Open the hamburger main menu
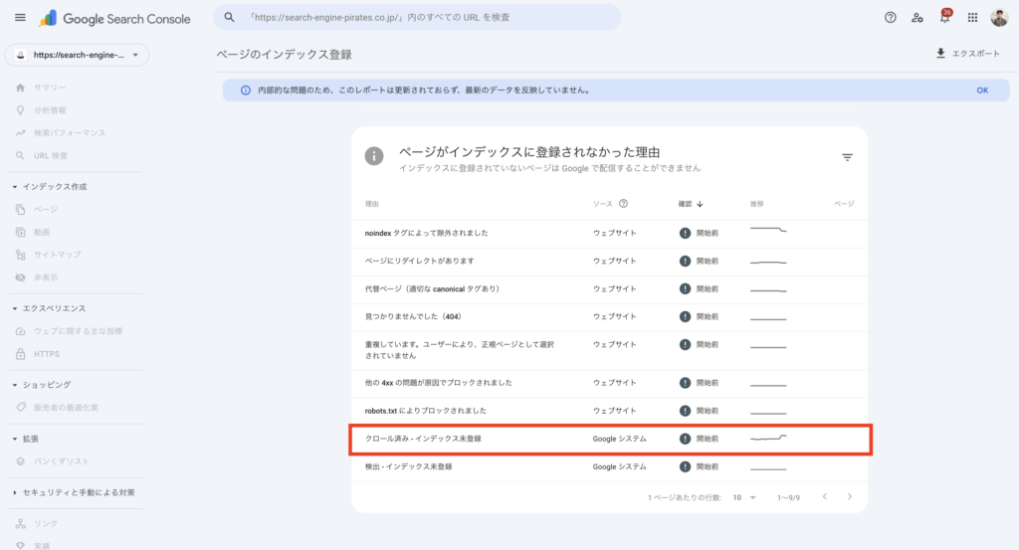 click(20, 18)
